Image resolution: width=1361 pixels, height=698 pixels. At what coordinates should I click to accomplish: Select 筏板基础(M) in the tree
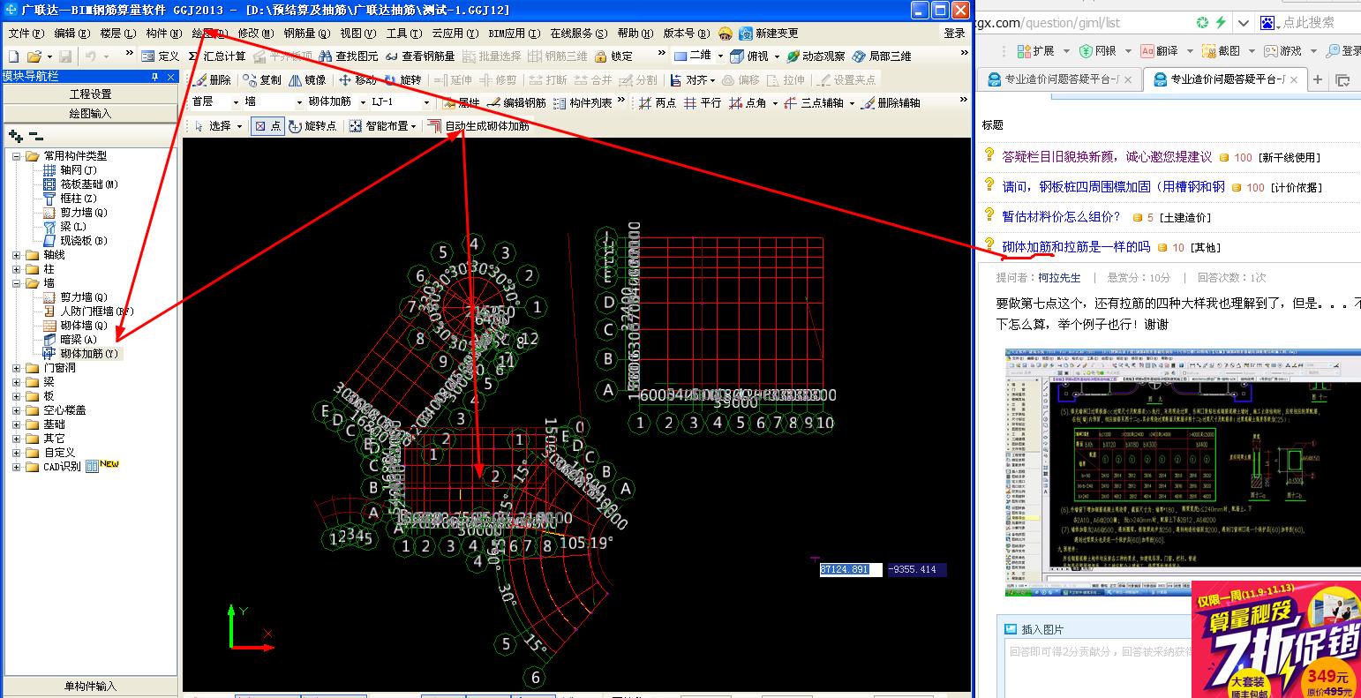coord(88,184)
